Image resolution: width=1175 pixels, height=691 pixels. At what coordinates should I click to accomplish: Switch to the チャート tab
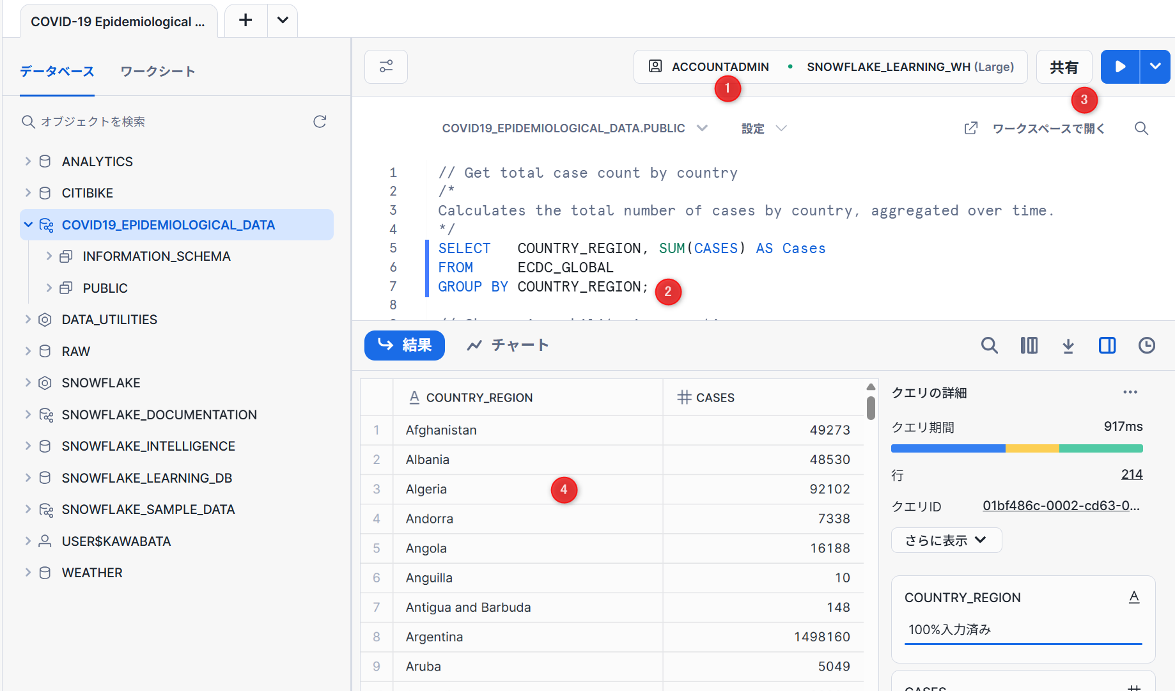pyautogui.click(x=508, y=345)
